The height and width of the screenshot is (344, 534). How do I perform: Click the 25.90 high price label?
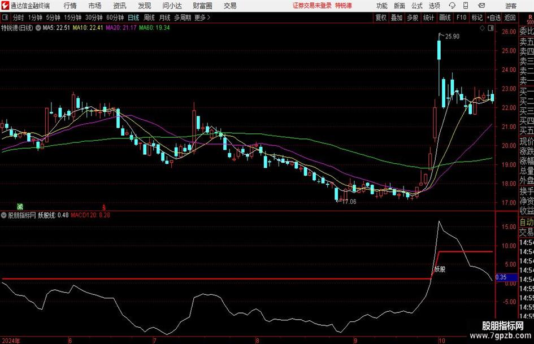(x=452, y=37)
